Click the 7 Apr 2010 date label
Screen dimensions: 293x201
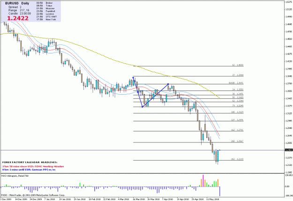coord(168,199)
